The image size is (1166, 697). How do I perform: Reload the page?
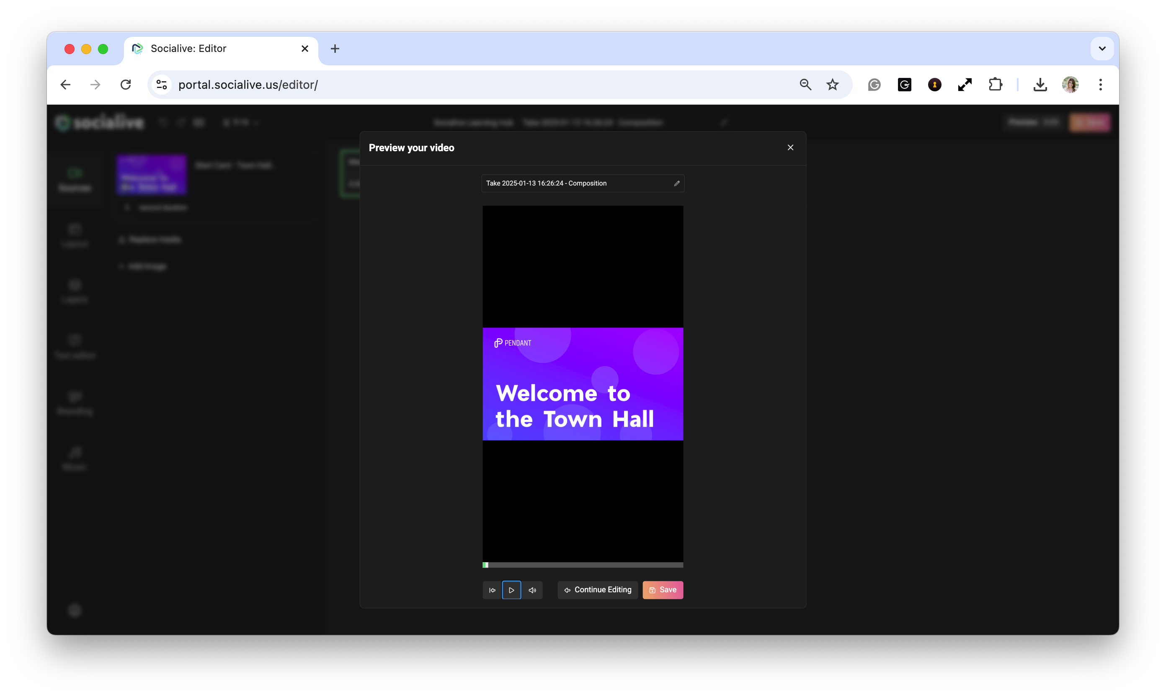point(125,85)
